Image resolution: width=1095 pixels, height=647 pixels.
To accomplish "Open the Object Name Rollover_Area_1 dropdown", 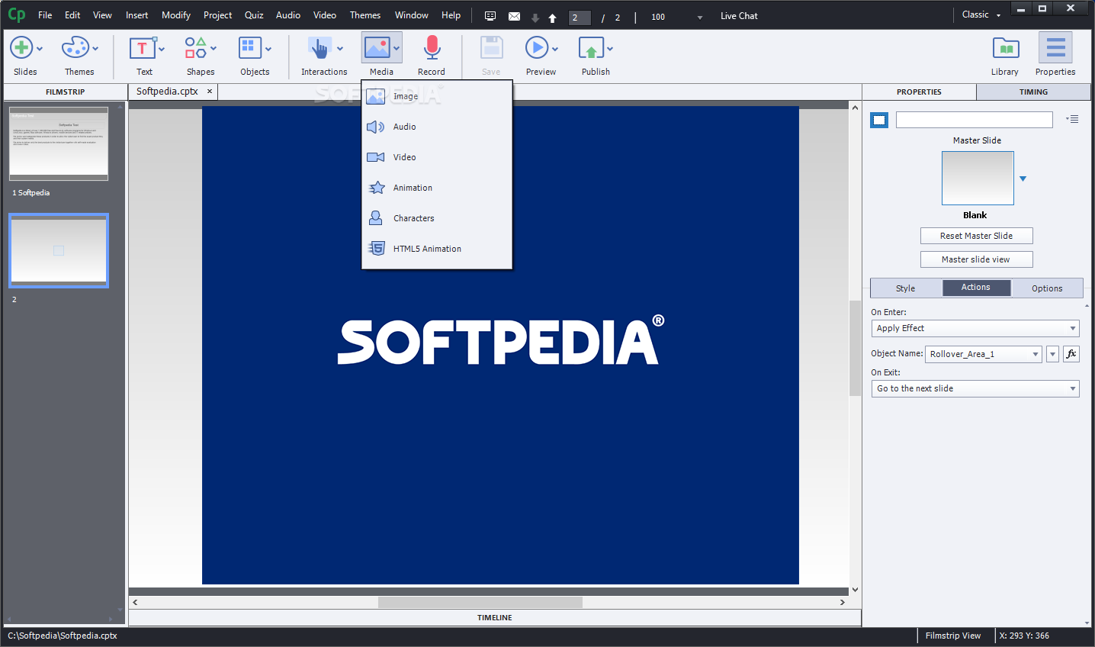I will point(984,354).
